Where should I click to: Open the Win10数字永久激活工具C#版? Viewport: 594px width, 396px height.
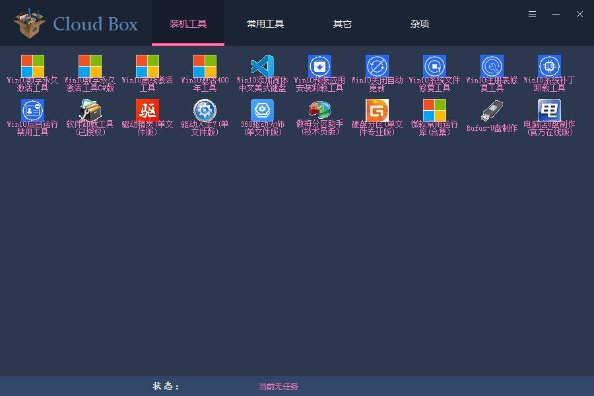point(90,69)
